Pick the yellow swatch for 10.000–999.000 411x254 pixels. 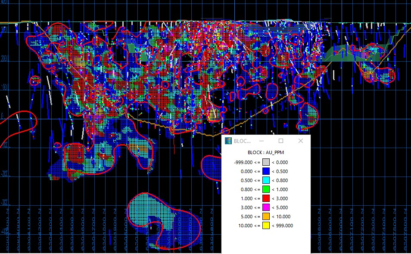pos(266,226)
